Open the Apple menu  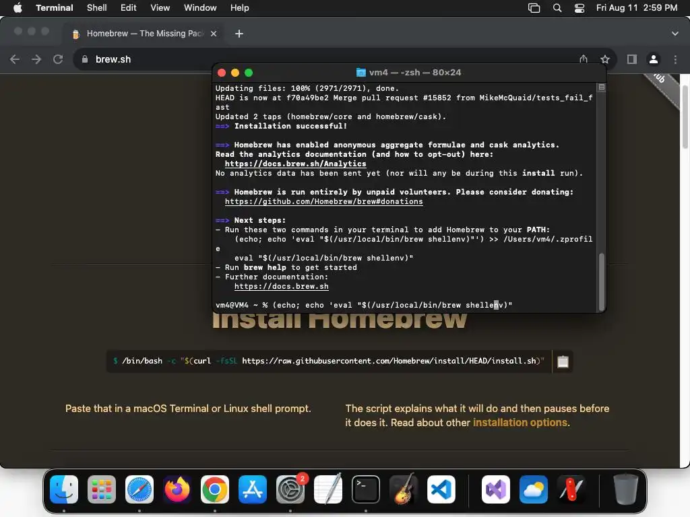coord(18,7)
